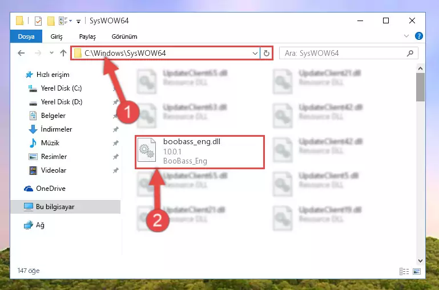
Task: Open the Explorer help icon
Action: tap(419, 36)
